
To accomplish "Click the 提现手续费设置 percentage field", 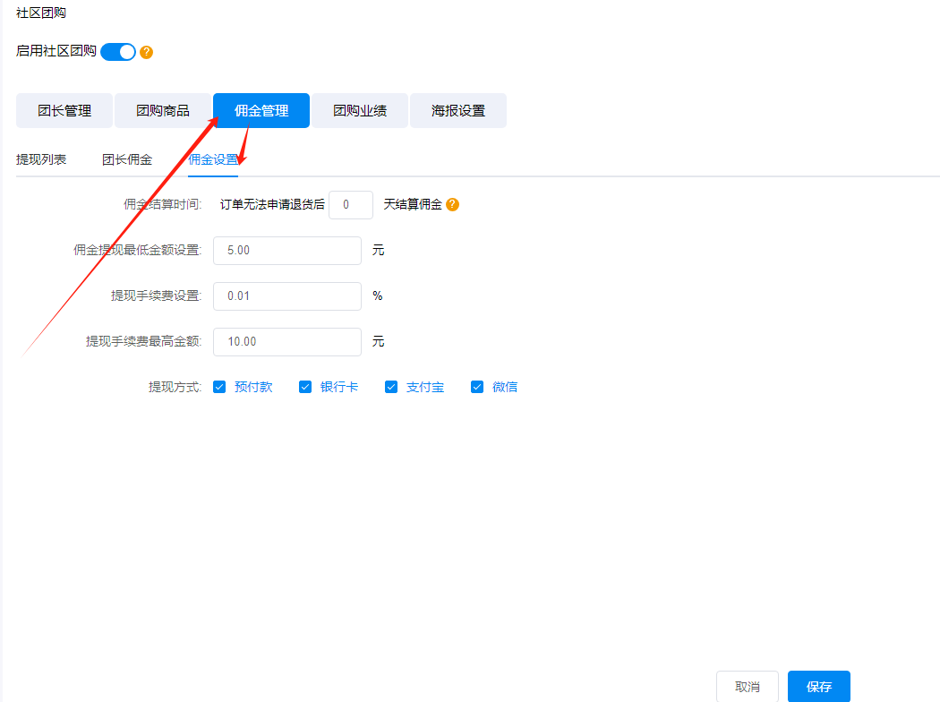I will pos(286,296).
